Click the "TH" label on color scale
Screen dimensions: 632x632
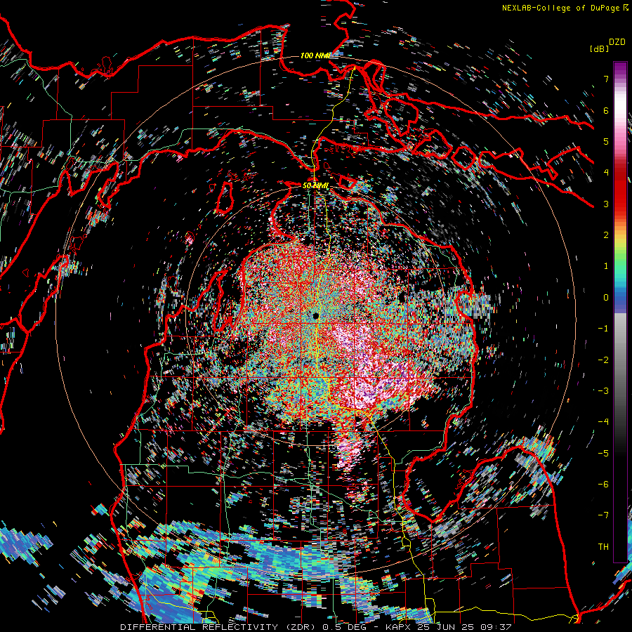pyautogui.click(x=603, y=547)
